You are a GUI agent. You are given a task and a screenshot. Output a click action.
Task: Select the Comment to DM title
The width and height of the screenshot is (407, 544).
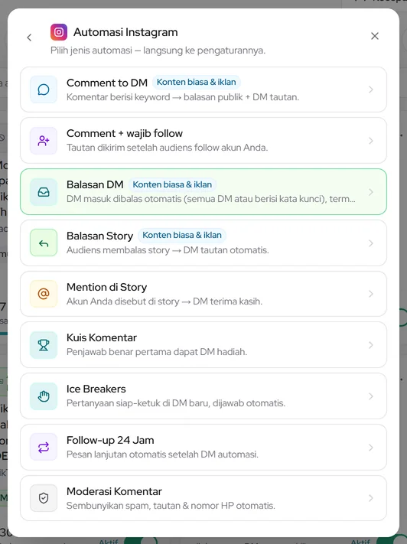click(x=107, y=83)
